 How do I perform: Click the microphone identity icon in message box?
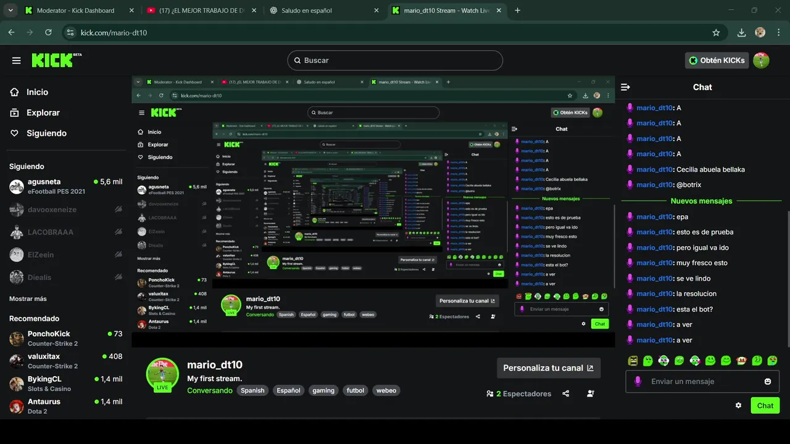tap(638, 382)
